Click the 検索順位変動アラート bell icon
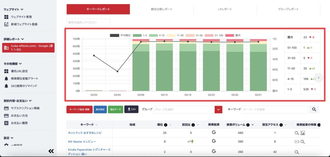Screen dimensions: 330x157 click(6, 79)
